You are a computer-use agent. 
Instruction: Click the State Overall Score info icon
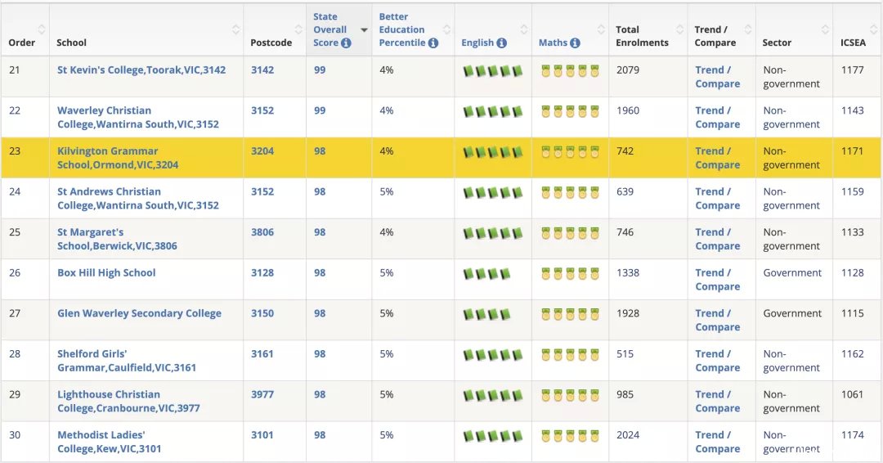click(x=346, y=43)
